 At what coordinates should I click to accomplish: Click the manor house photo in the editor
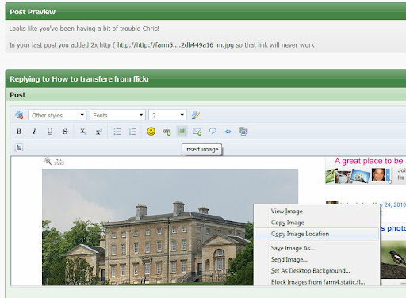click(147, 227)
